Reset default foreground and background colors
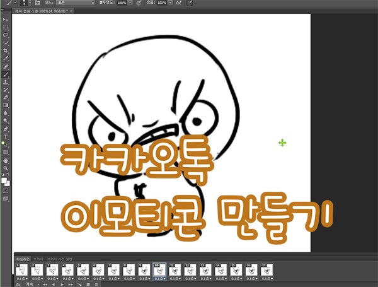 (3, 175)
